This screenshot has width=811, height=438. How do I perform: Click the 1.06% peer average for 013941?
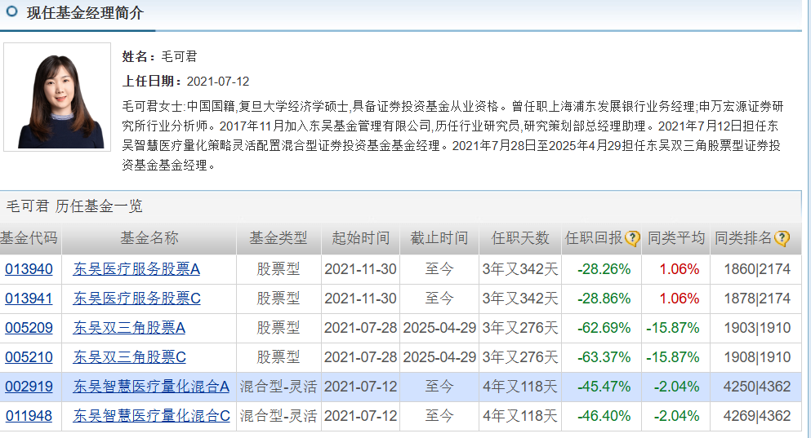[680, 299]
